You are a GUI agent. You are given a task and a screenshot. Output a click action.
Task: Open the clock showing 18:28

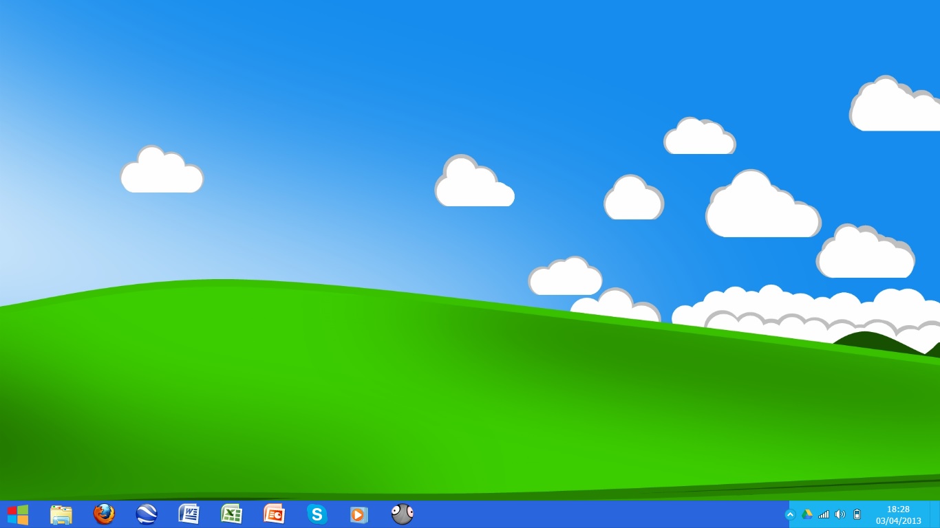coord(899,515)
